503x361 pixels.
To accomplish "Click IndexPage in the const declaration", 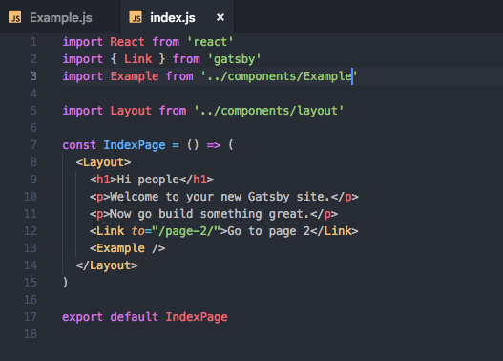I will tap(135, 145).
